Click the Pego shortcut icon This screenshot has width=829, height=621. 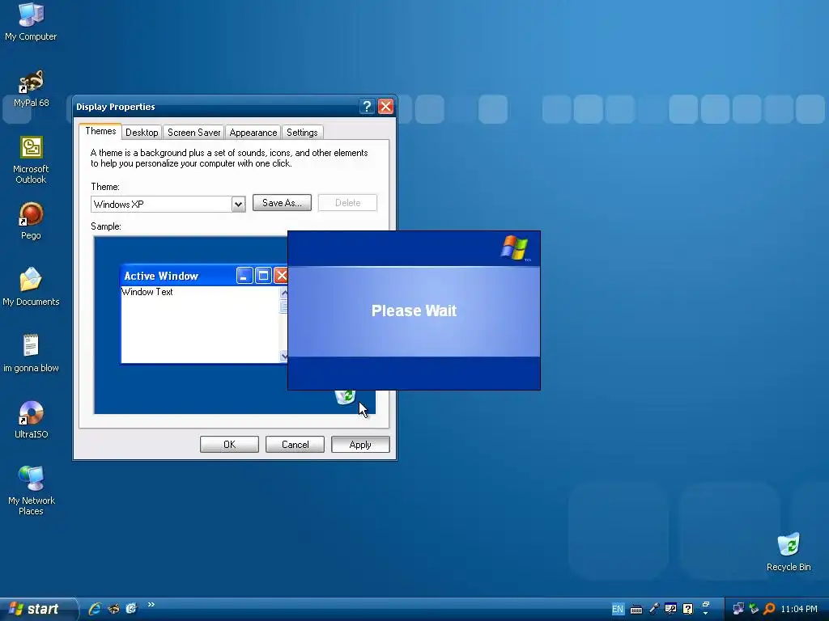click(x=31, y=221)
